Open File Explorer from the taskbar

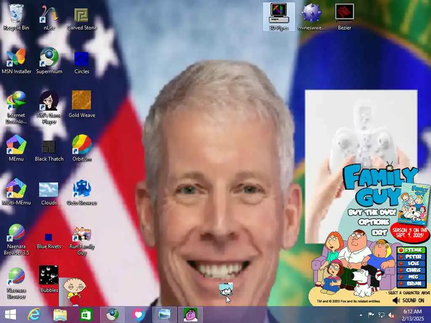60,315
